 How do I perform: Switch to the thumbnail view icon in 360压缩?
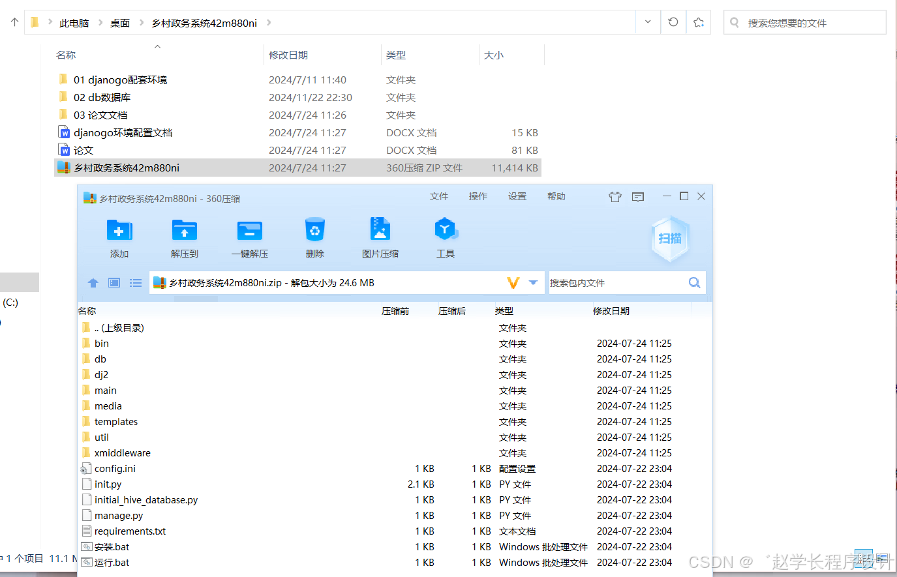tap(114, 283)
